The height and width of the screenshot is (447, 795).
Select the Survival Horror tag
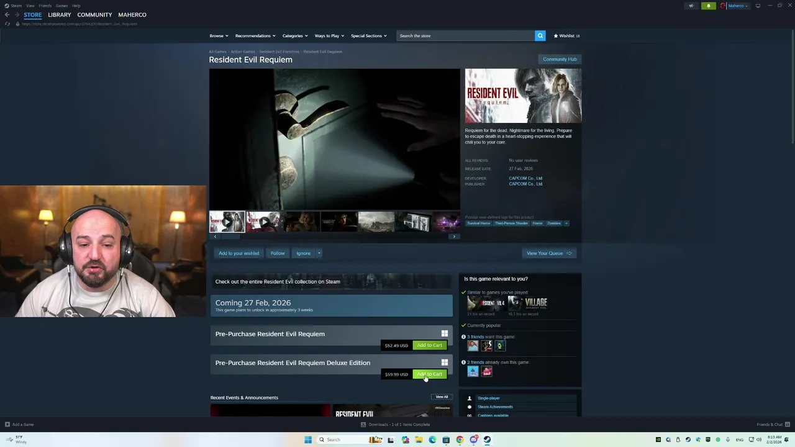click(x=479, y=223)
